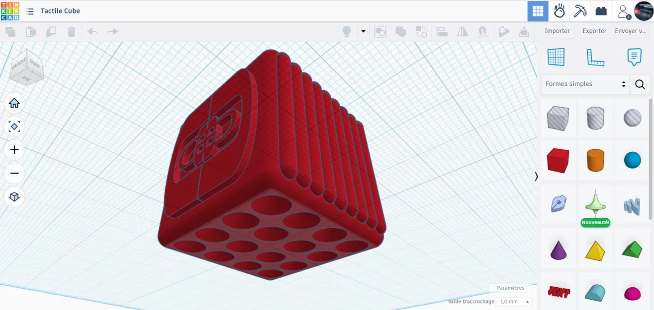Open the user profile avatar
654x310 pixels.
644,11
